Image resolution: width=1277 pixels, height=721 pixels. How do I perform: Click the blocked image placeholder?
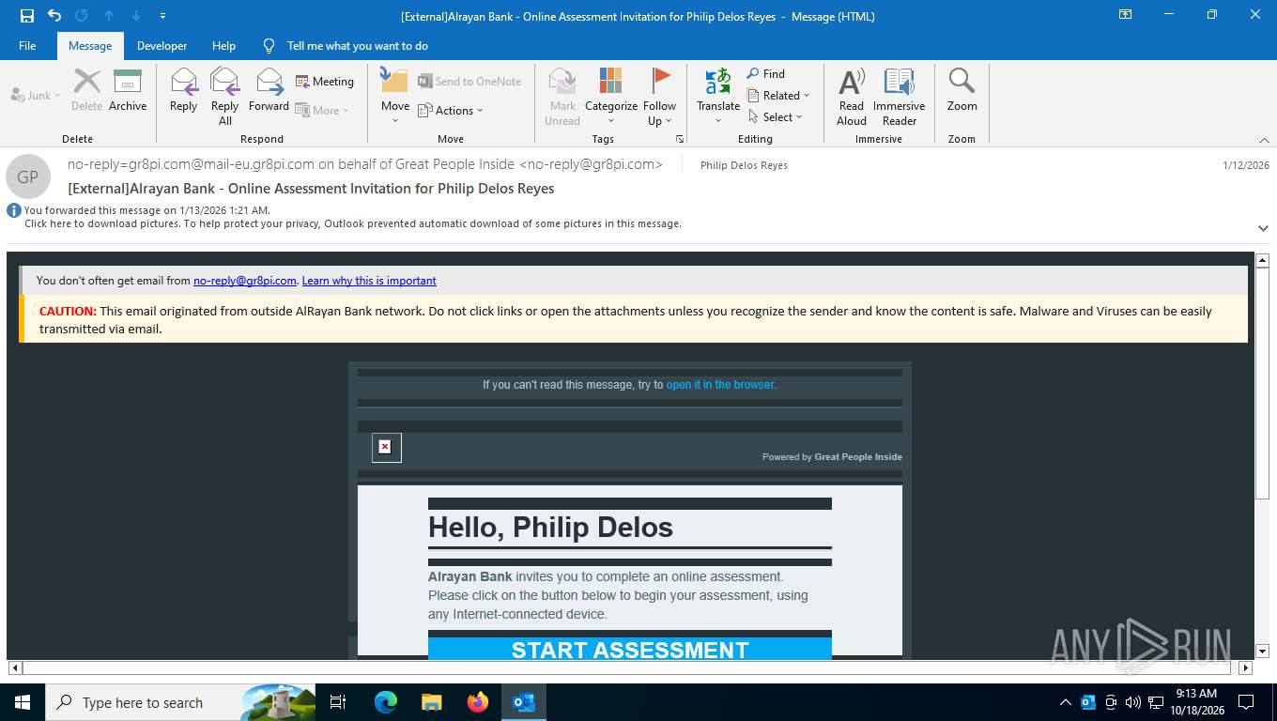tap(386, 448)
